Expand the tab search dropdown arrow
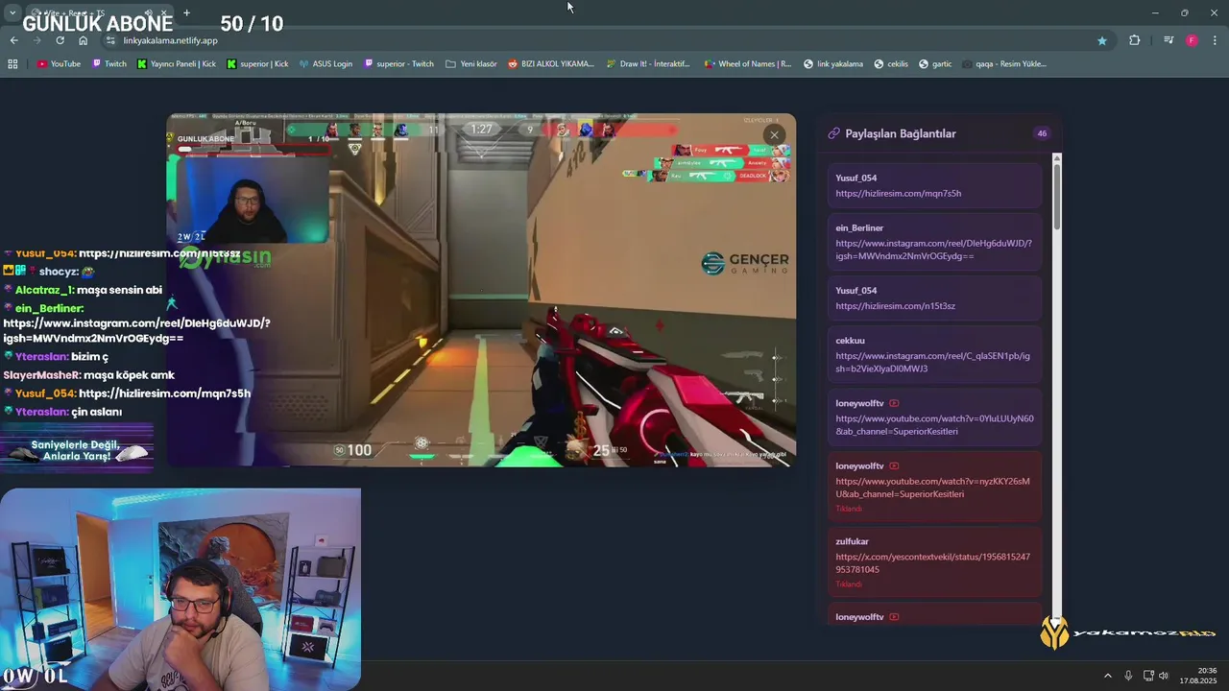This screenshot has height=691, width=1229. coord(12,13)
